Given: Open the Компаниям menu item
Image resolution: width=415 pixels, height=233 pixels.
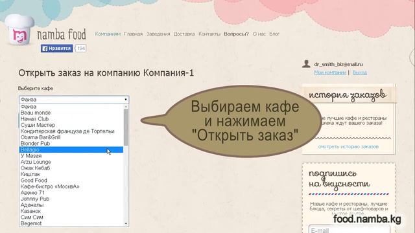Looking at the screenshot, I should (x=108, y=34).
